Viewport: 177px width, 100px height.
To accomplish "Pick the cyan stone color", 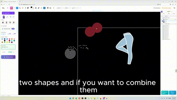I will (12, 41).
